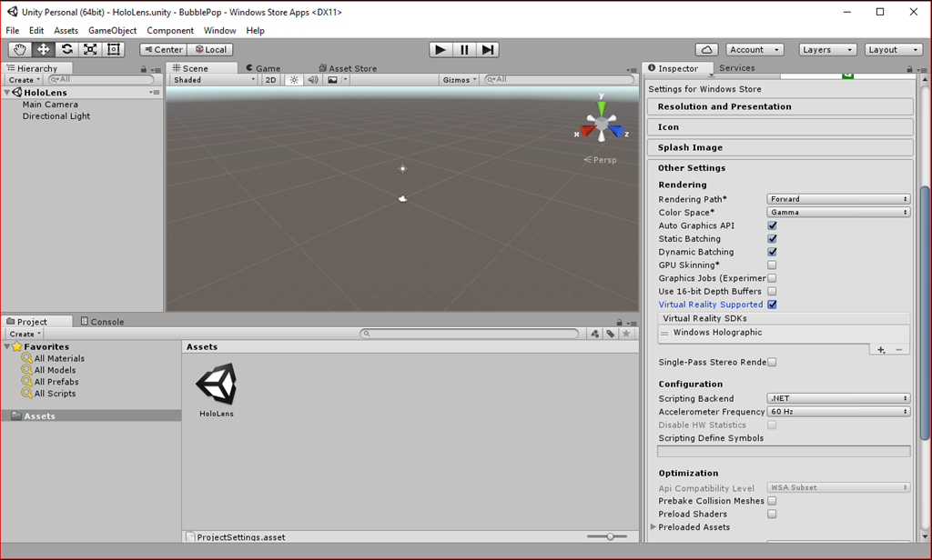Click the Project search field

pyautogui.click(x=470, y=334)
